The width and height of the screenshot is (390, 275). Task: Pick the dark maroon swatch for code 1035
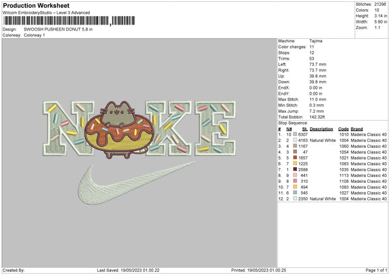click(x=295, y=169)
